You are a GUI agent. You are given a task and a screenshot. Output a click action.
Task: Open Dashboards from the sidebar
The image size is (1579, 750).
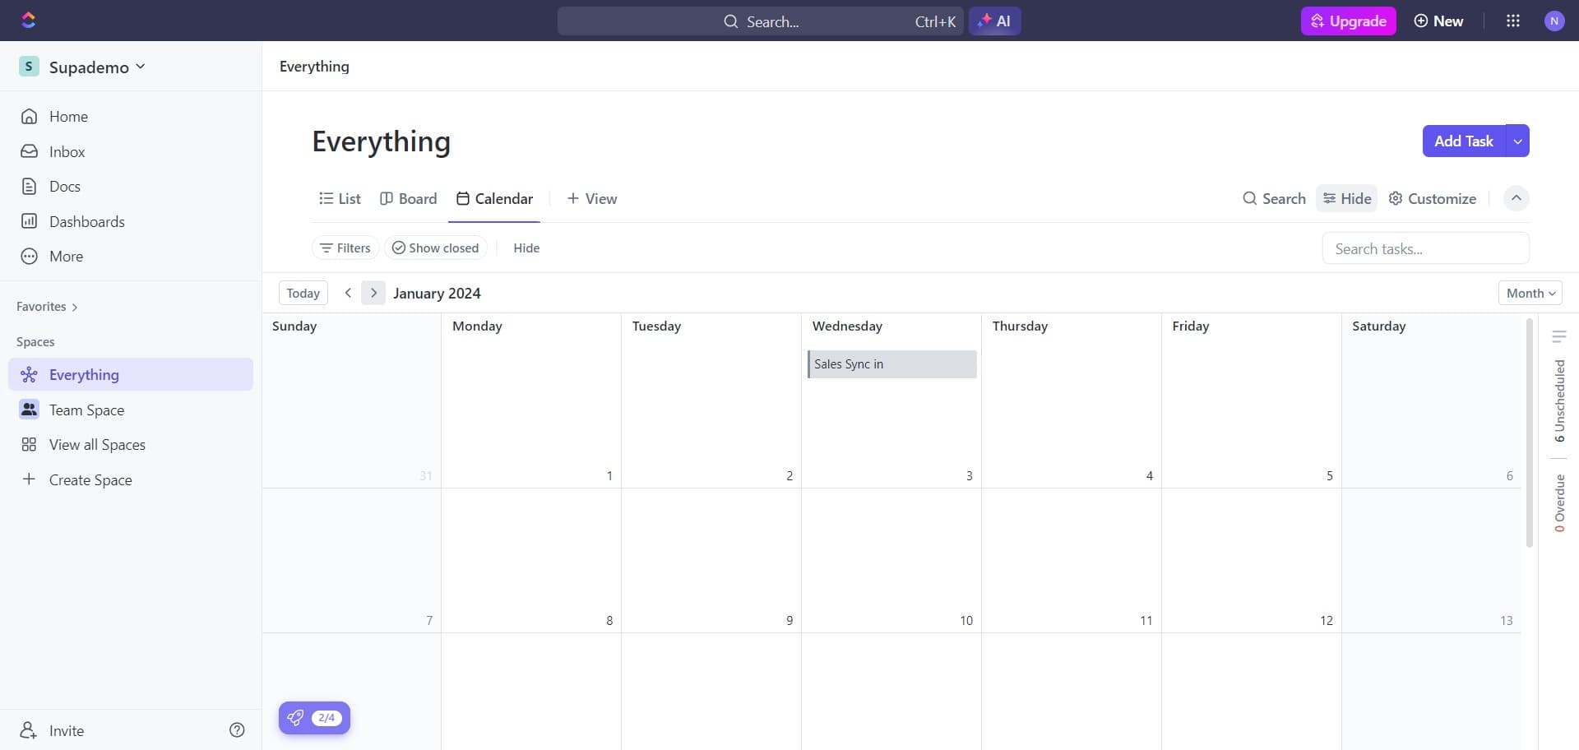86,222
